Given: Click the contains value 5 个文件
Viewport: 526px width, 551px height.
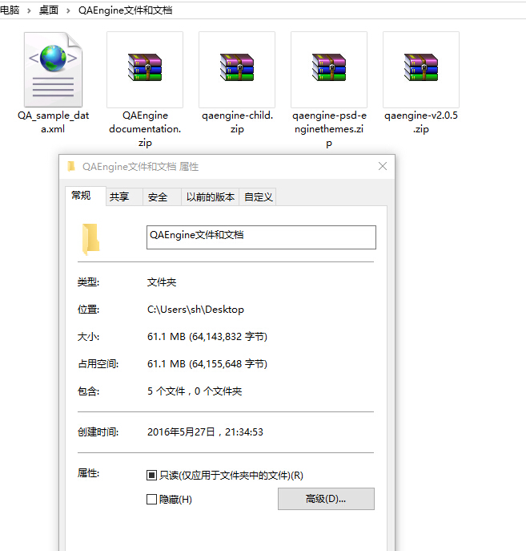Looking at the screenshot, I should 167,391.
